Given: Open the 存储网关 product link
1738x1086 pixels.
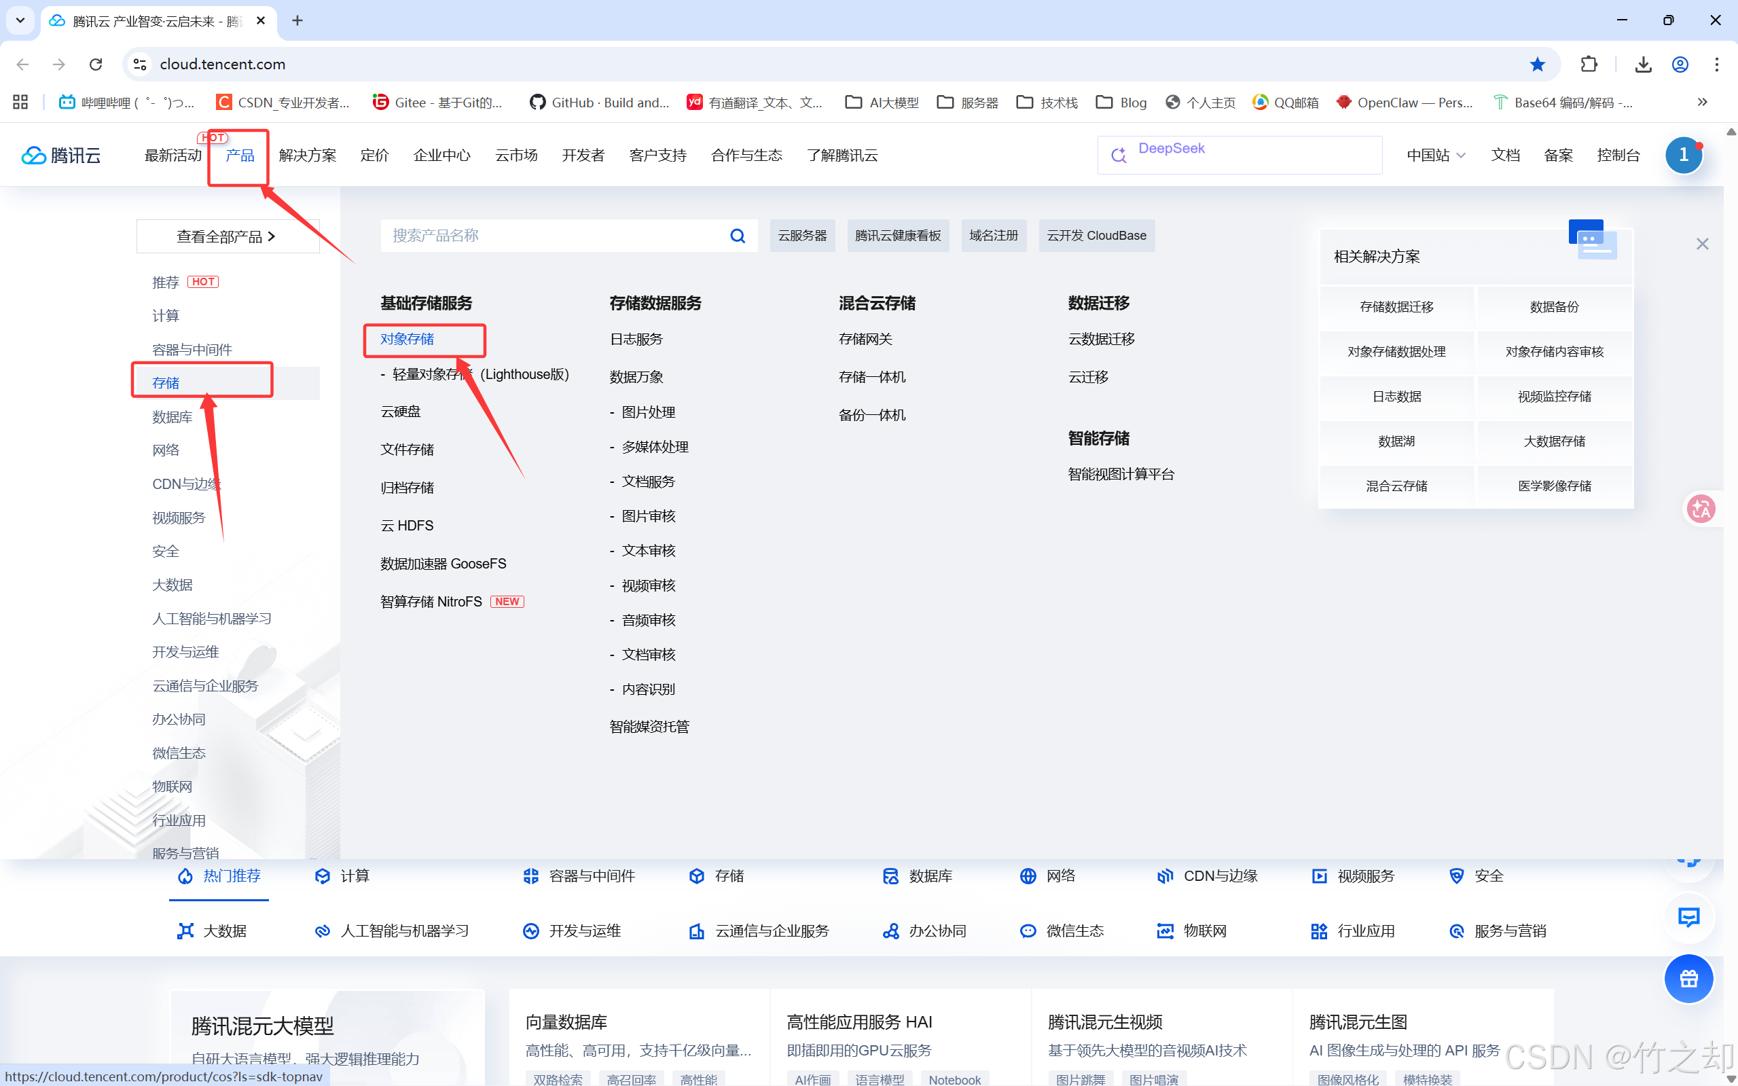Looking at the screenshot, I should (865, 339).
